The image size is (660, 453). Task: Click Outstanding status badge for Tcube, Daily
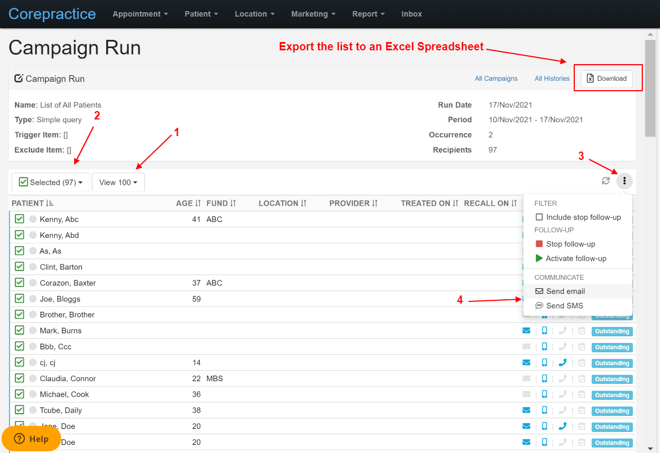click(x=612, y=411)
